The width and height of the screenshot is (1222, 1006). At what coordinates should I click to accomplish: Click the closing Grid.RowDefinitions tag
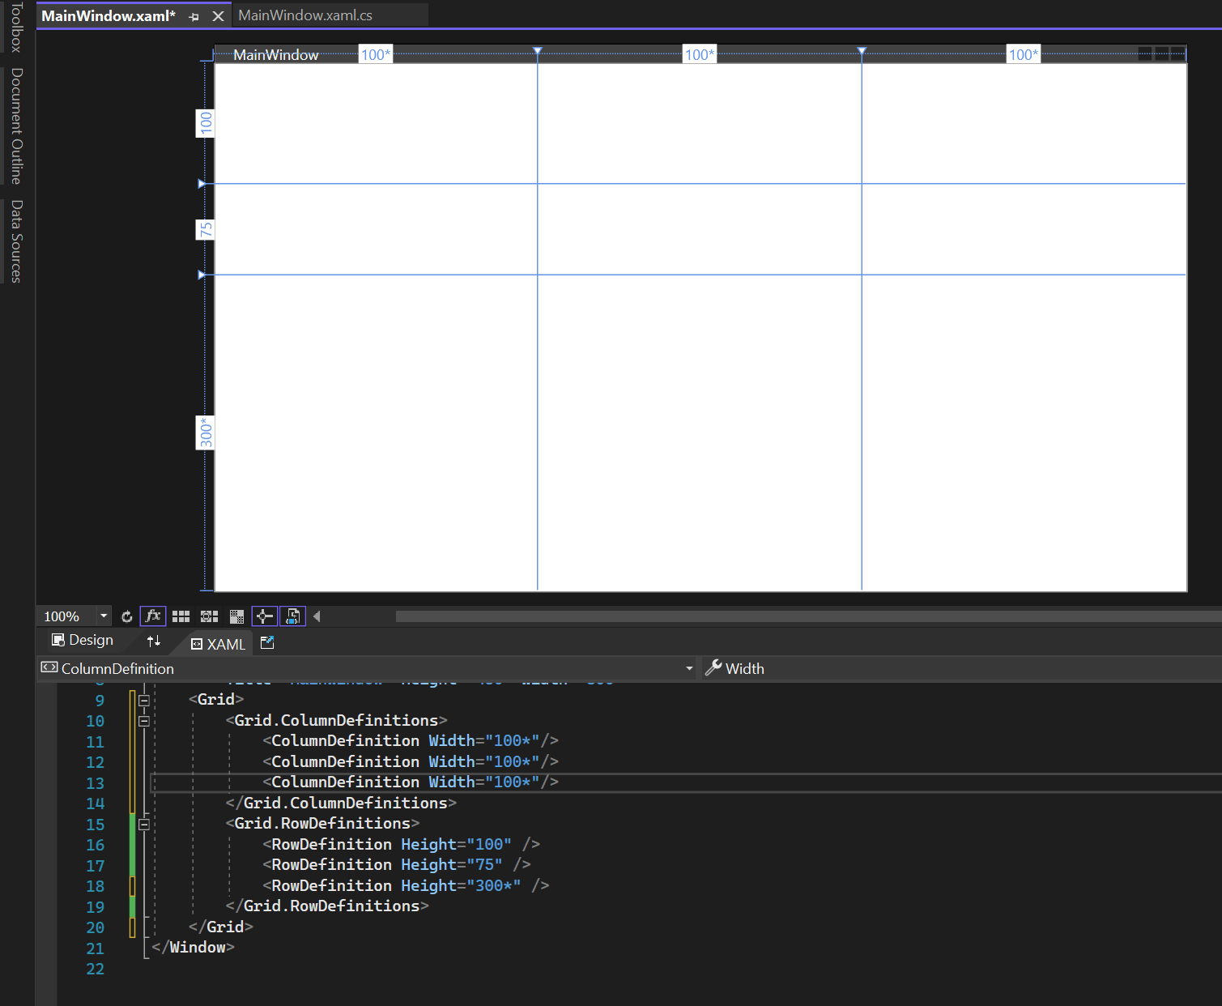[327, 906]
